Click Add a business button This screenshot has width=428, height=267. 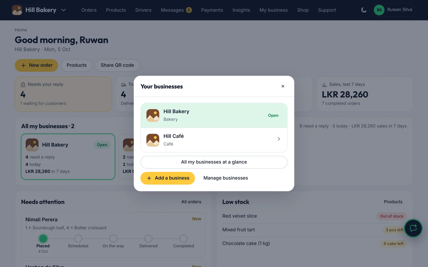pyautogui.click(x=168, y=178)
